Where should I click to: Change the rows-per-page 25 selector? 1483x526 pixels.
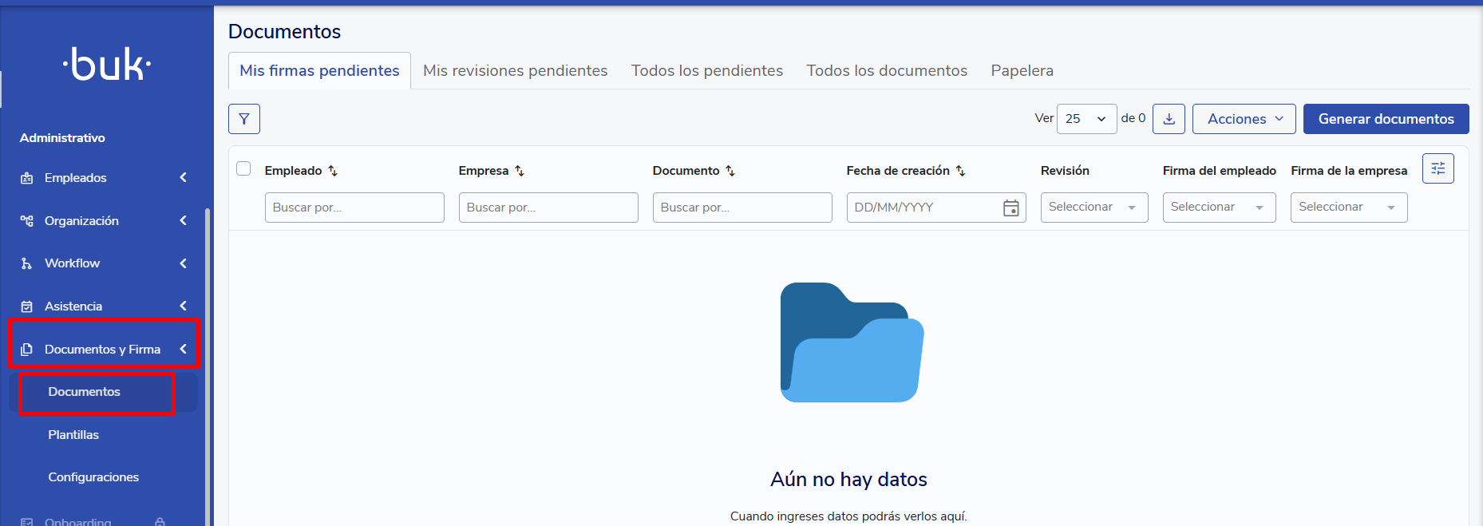pyautogui.click(x=1086, y=119)
